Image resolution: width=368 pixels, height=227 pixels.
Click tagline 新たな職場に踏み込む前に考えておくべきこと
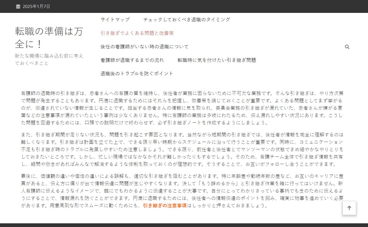pos(49,60)
